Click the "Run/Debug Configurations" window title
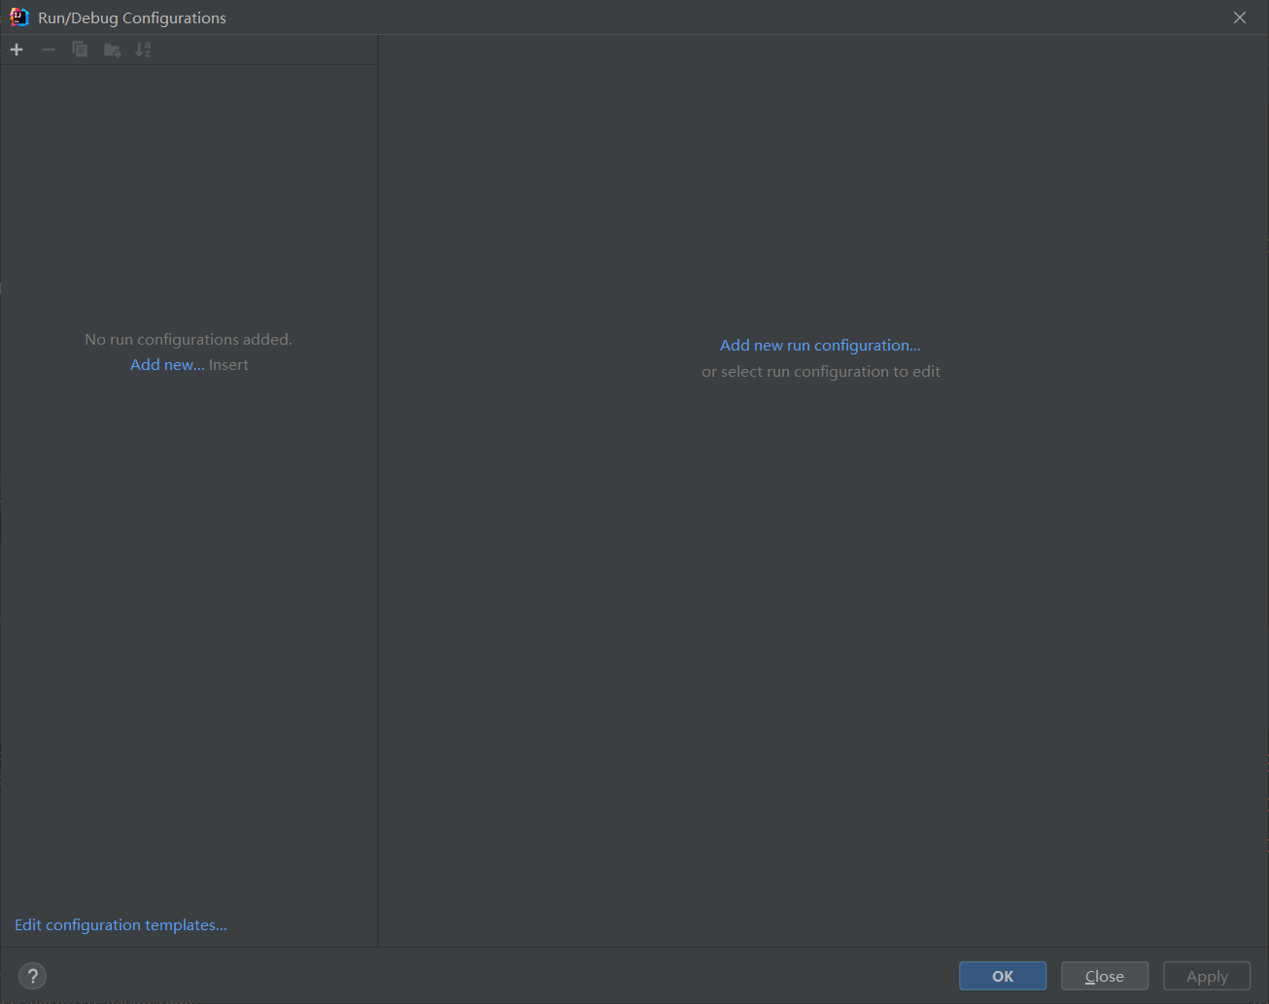The image size is (1269, 1004). click(x=132, y=17)
